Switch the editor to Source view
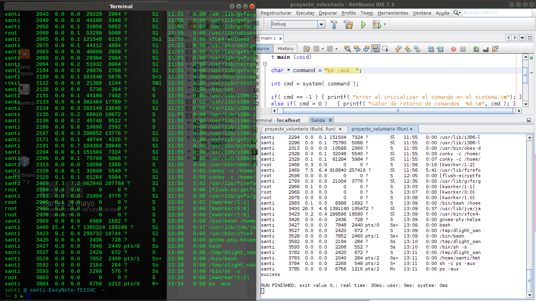This screenshot has height=301, width=536. pyautogui.click(x=262, y=49)
